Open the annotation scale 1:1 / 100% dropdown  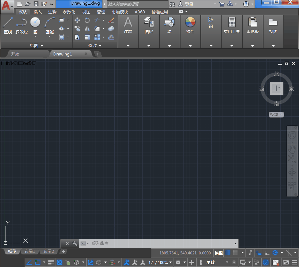coord(160,262)
